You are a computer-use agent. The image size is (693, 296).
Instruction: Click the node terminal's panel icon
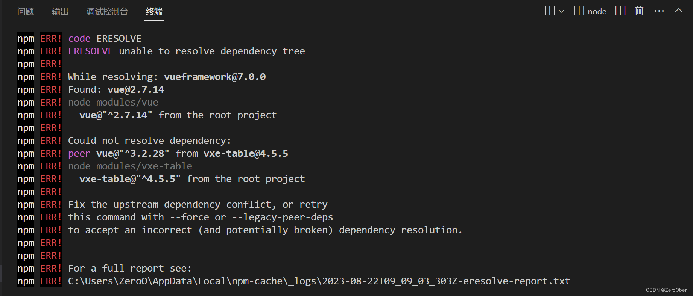(579, 11)
